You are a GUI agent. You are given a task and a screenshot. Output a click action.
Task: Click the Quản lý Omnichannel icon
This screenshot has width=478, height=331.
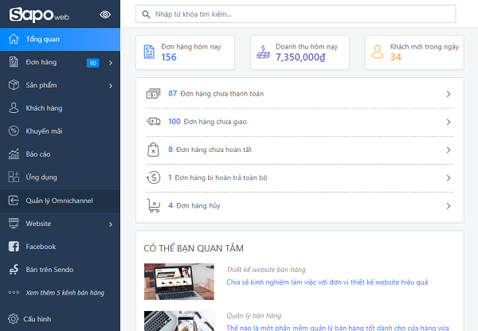[14, 201]
